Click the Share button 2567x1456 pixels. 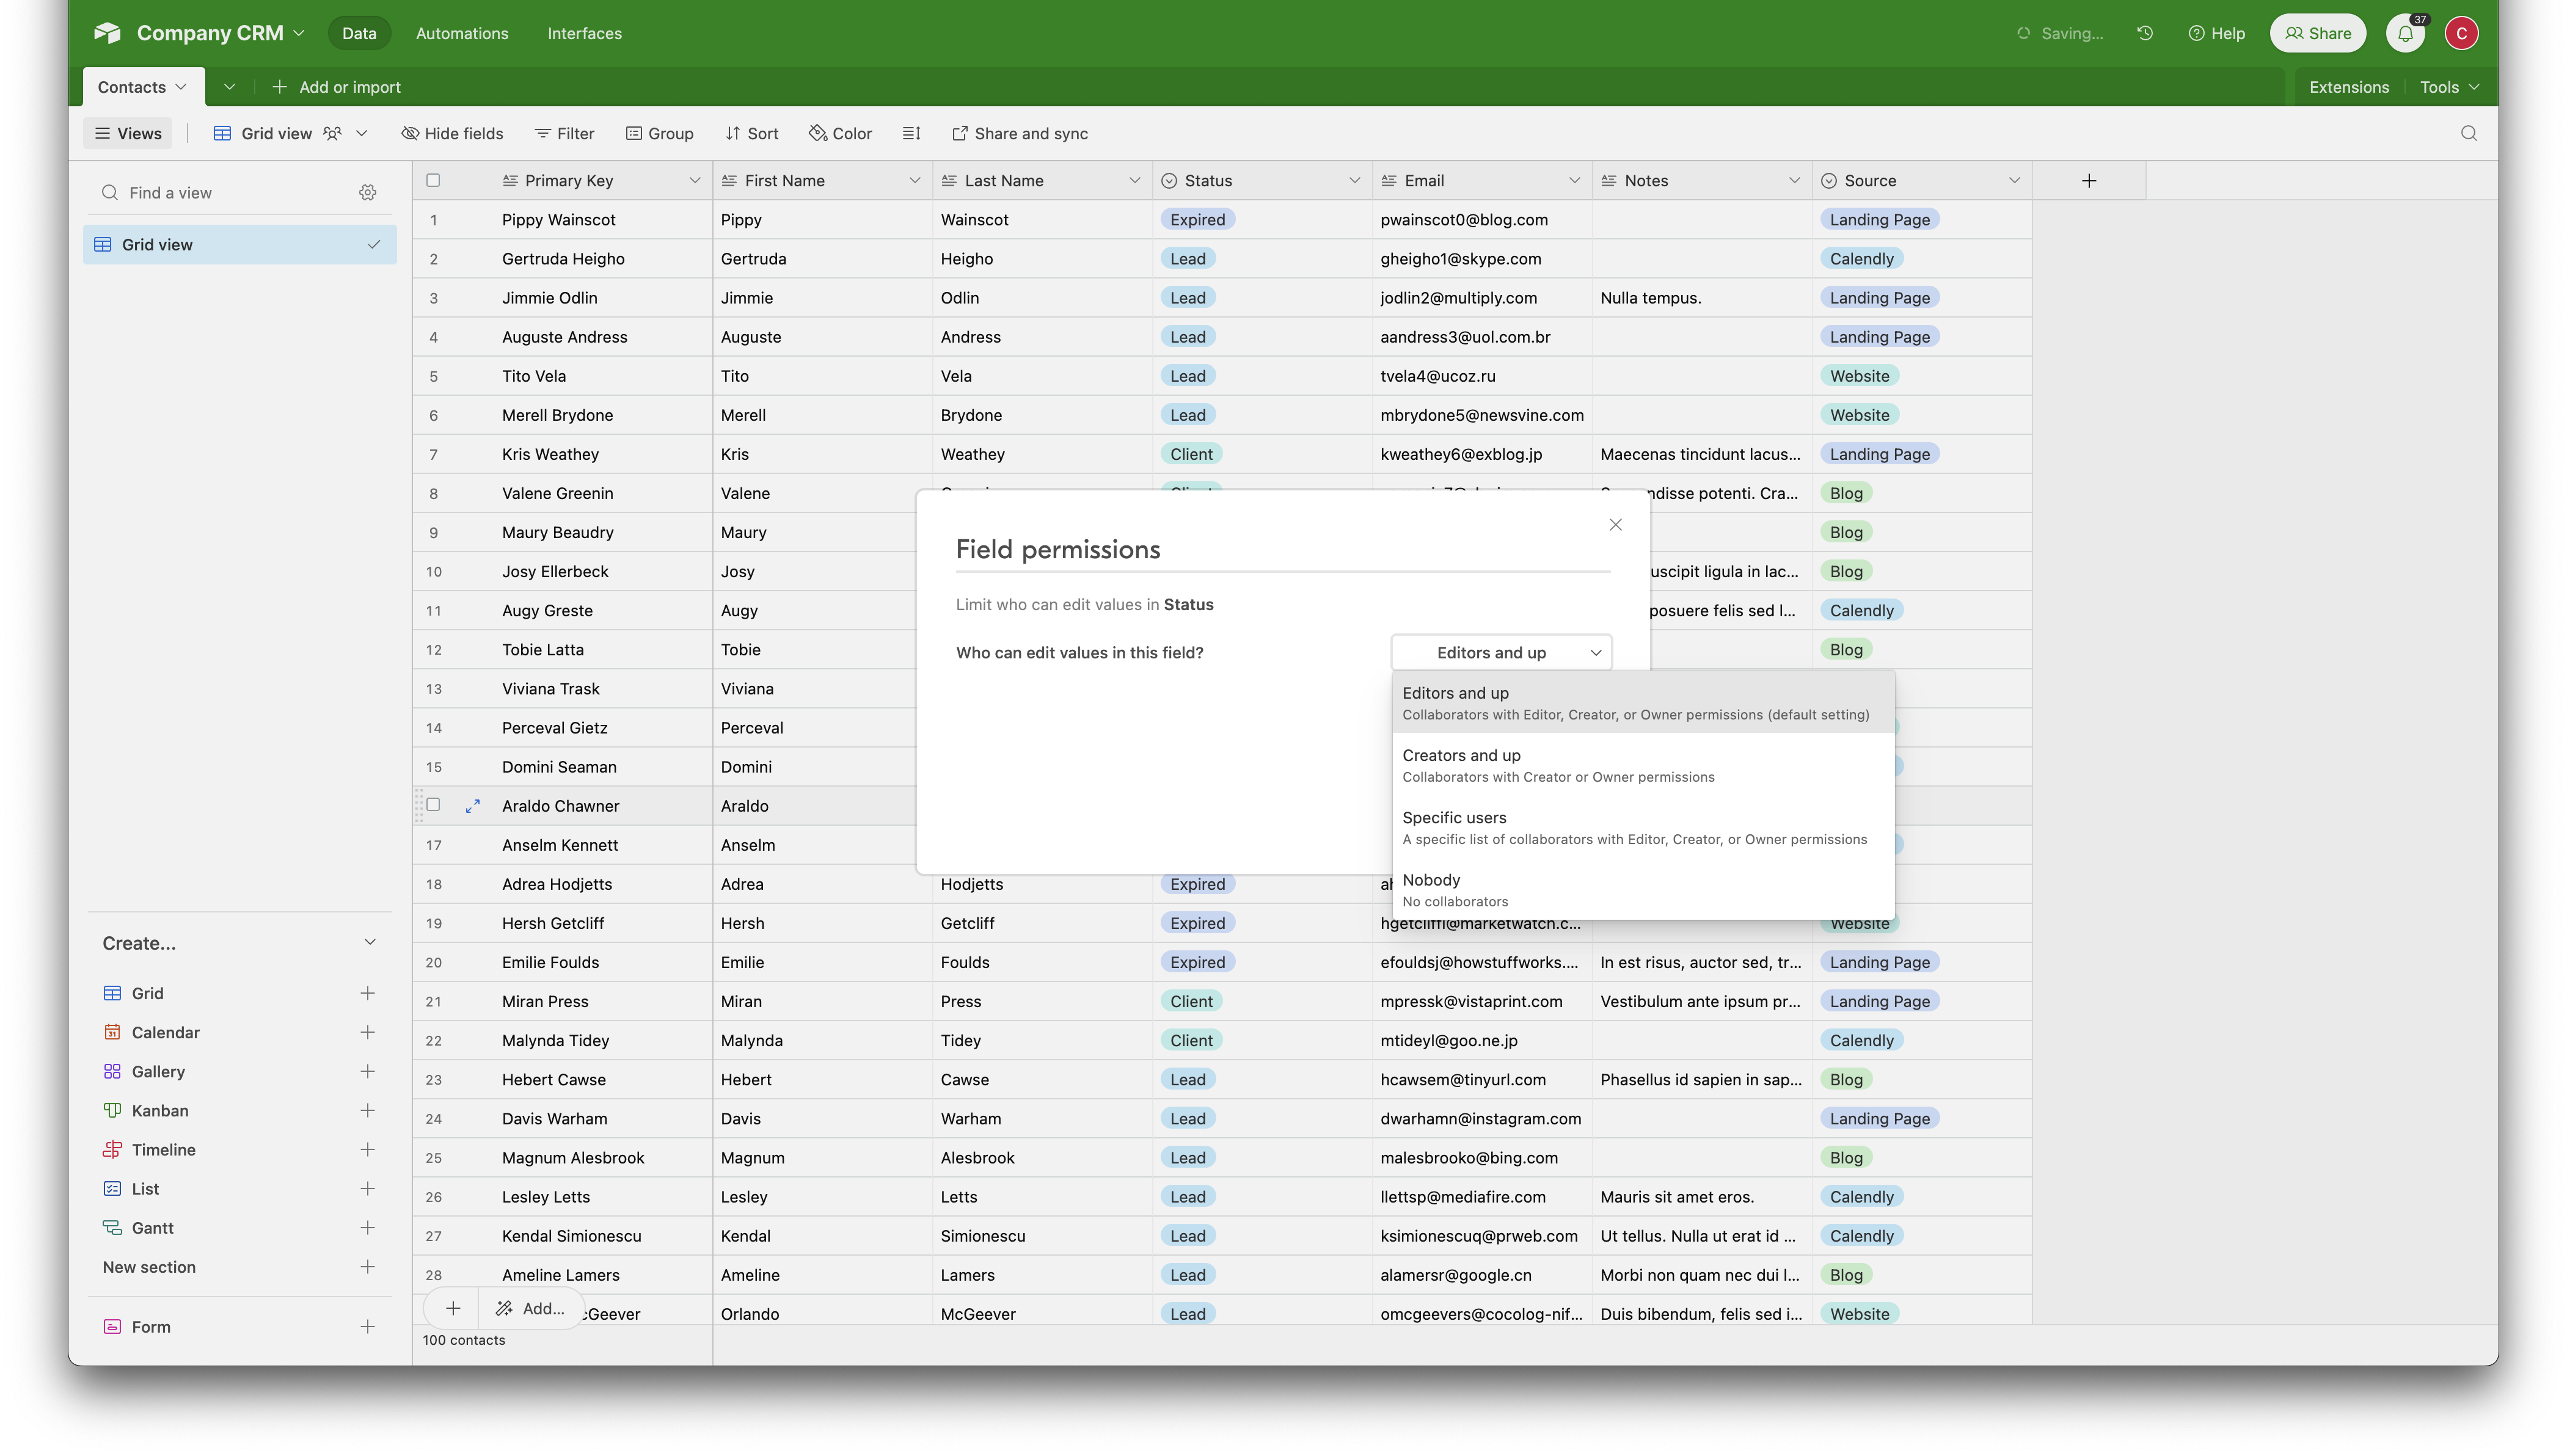coord(2317,32)
